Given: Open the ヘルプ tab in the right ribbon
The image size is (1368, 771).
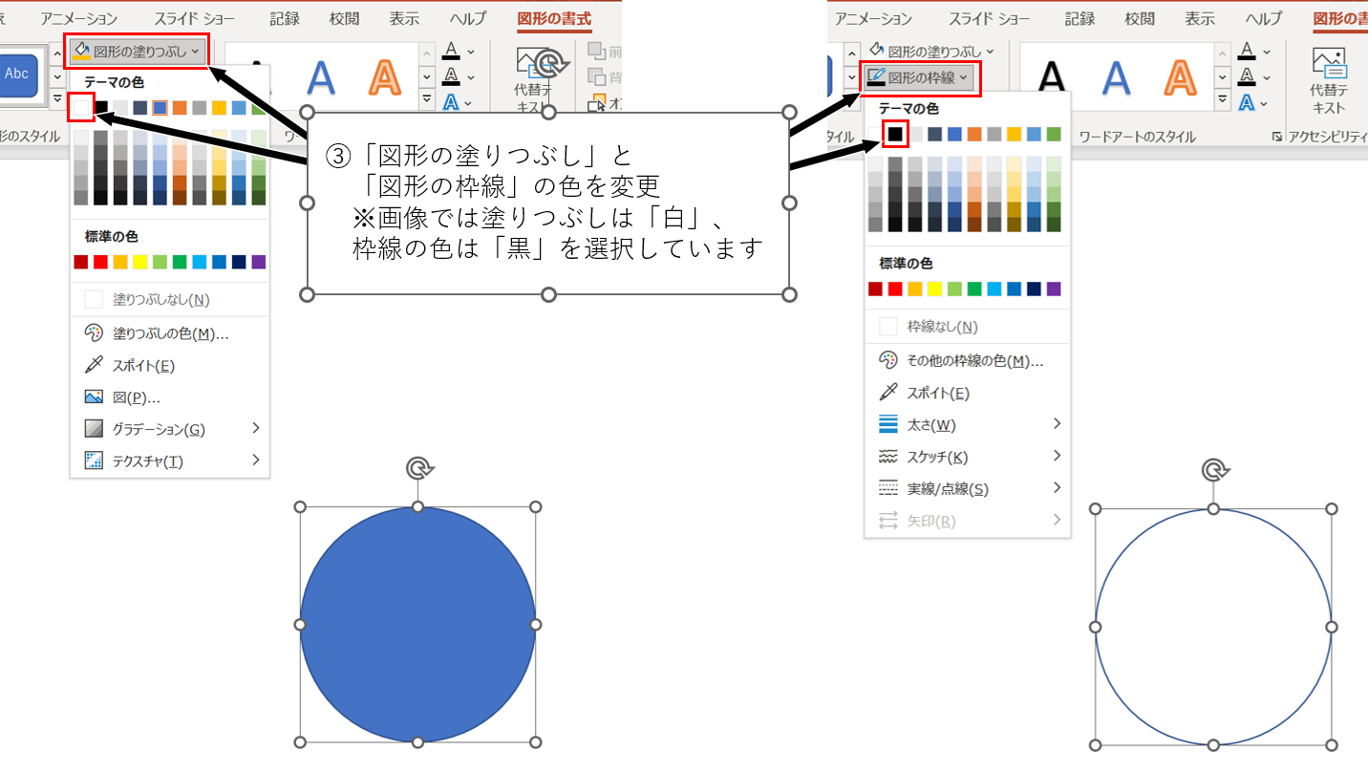Looking at the screenshot, I should (x=1264, y=19).
